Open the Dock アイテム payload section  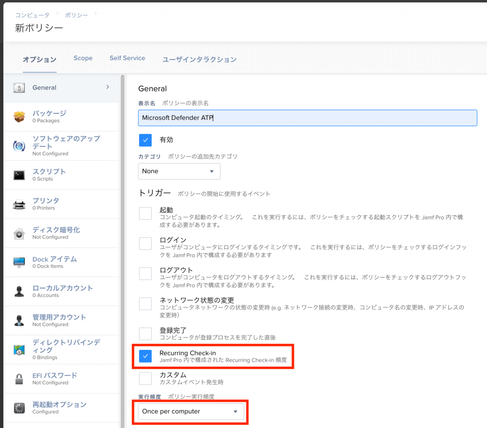coord(61,263)
